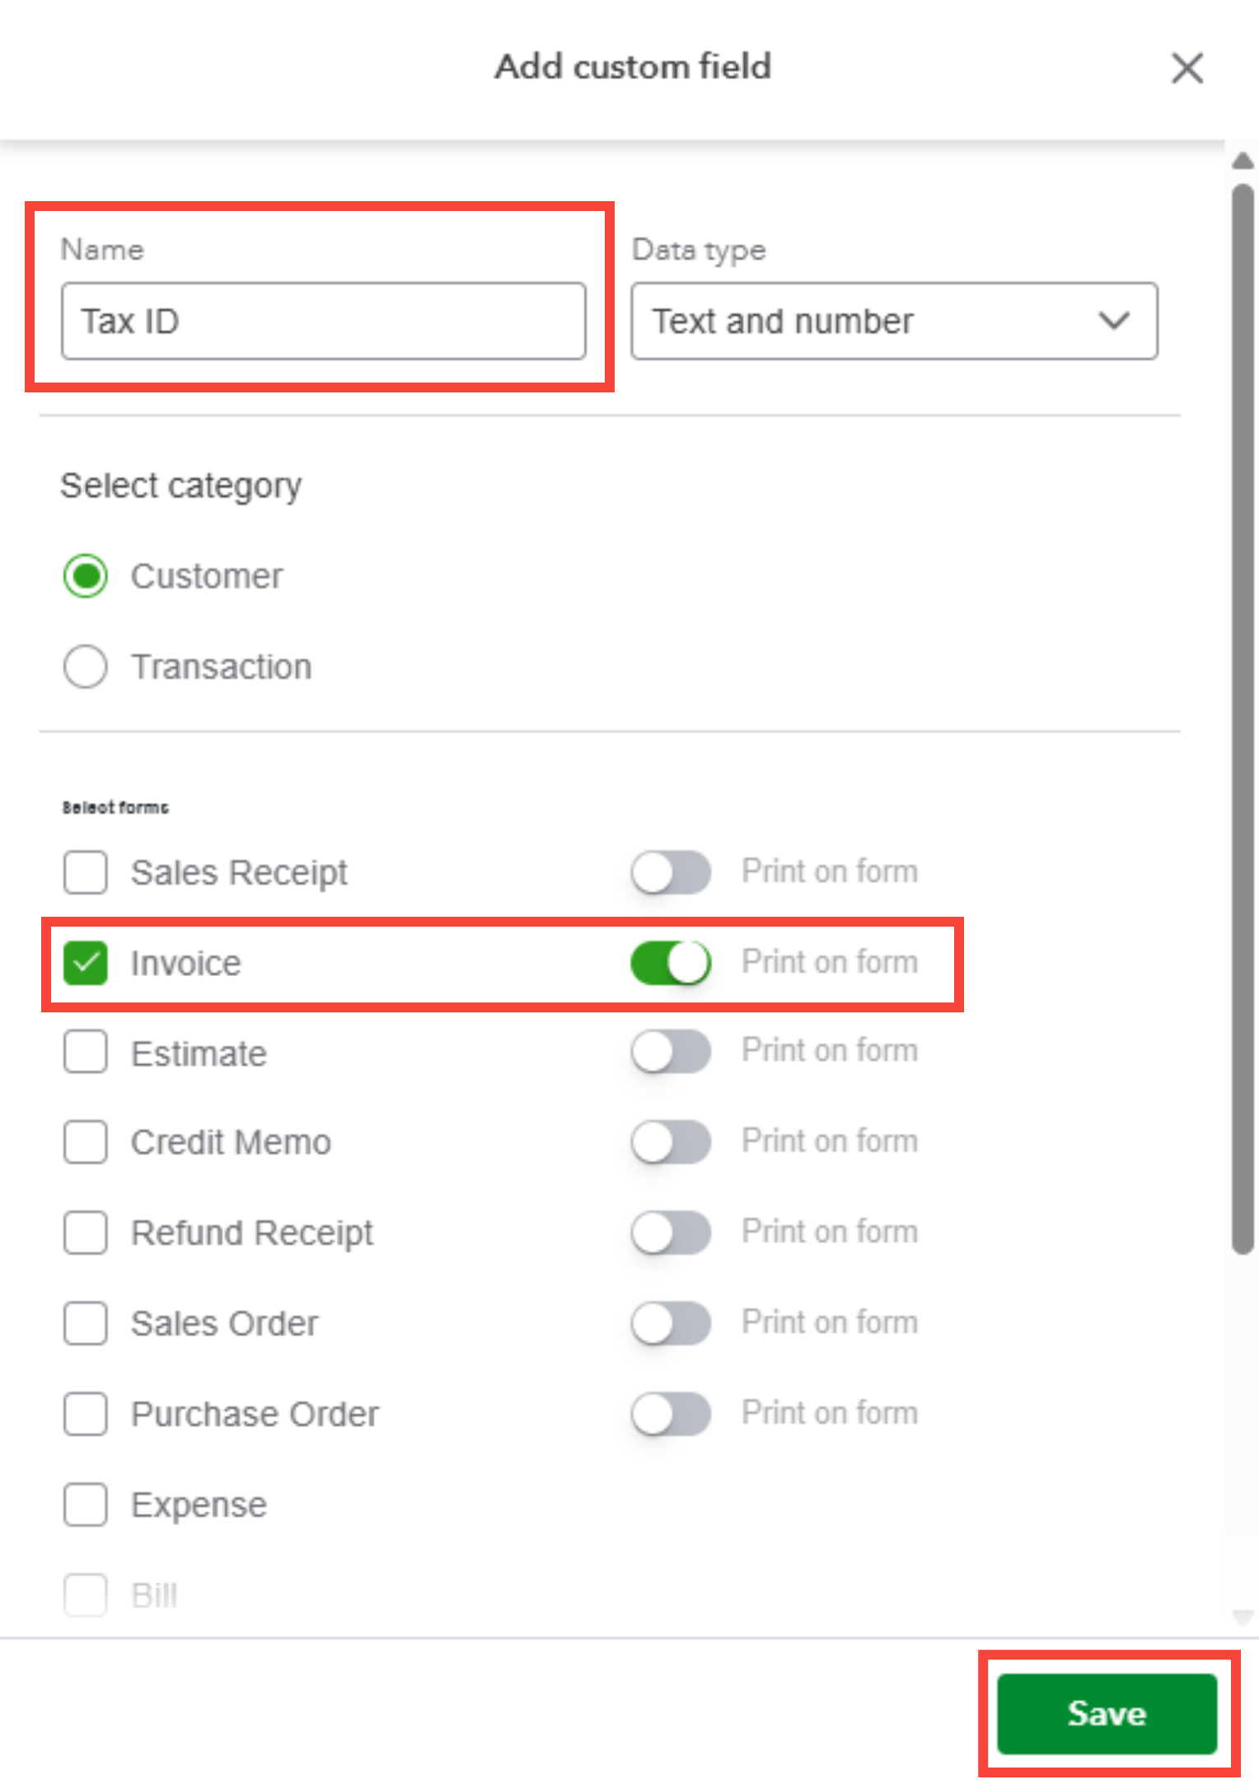Check the Expense checkbox
The width and height of the screenshot is (1259, 1784).
coord(86,1505)
